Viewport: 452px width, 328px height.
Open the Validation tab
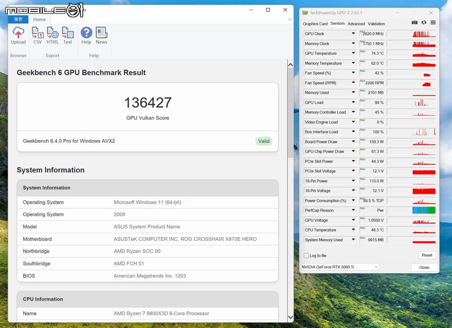(376, 24)
